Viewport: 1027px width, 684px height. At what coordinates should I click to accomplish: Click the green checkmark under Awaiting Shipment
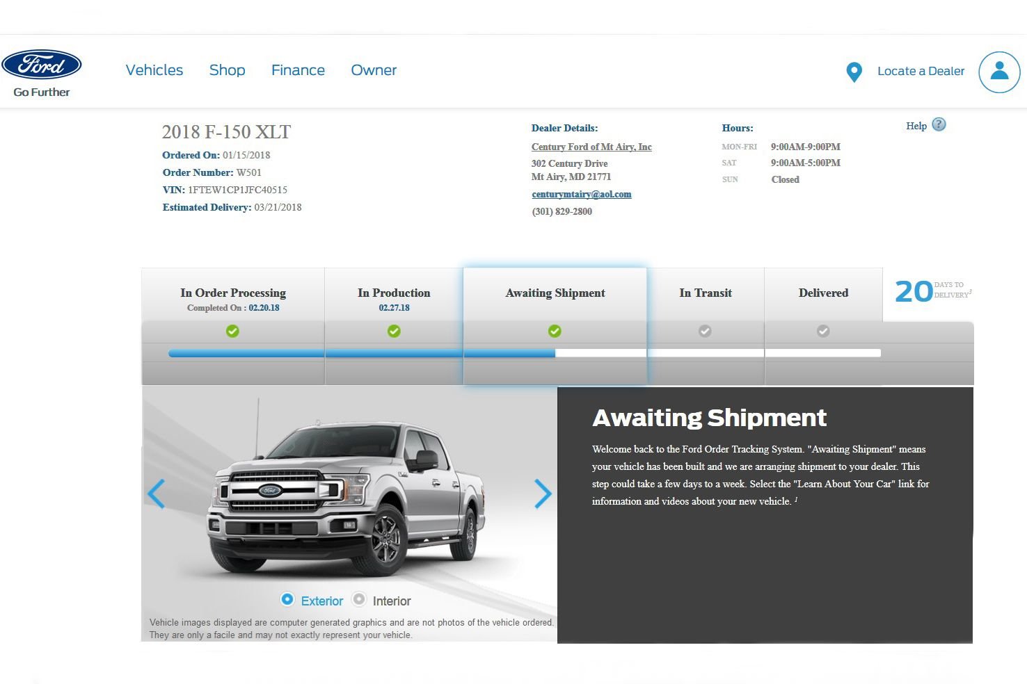[x=555, y=331]
